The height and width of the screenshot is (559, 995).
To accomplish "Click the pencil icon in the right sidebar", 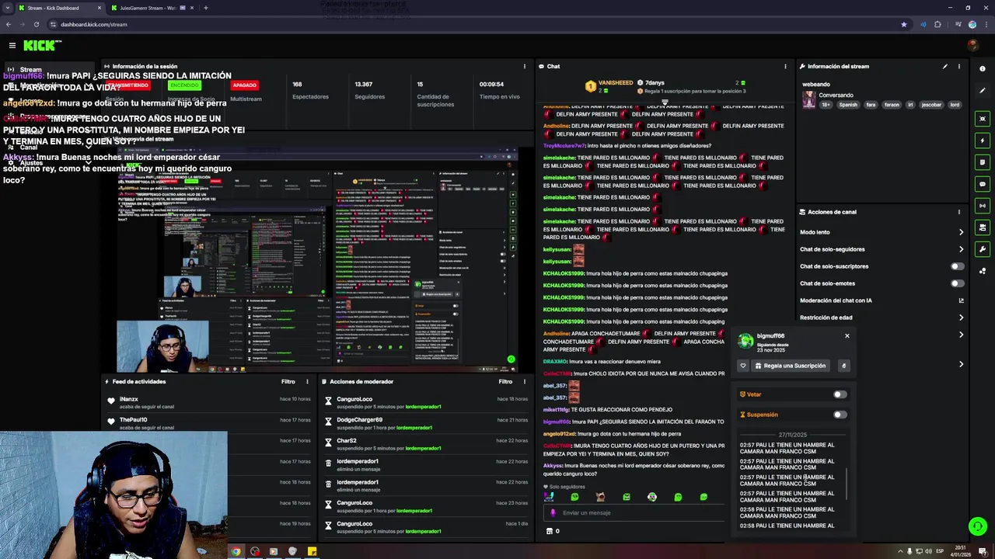I will click(x=983, y=91).
